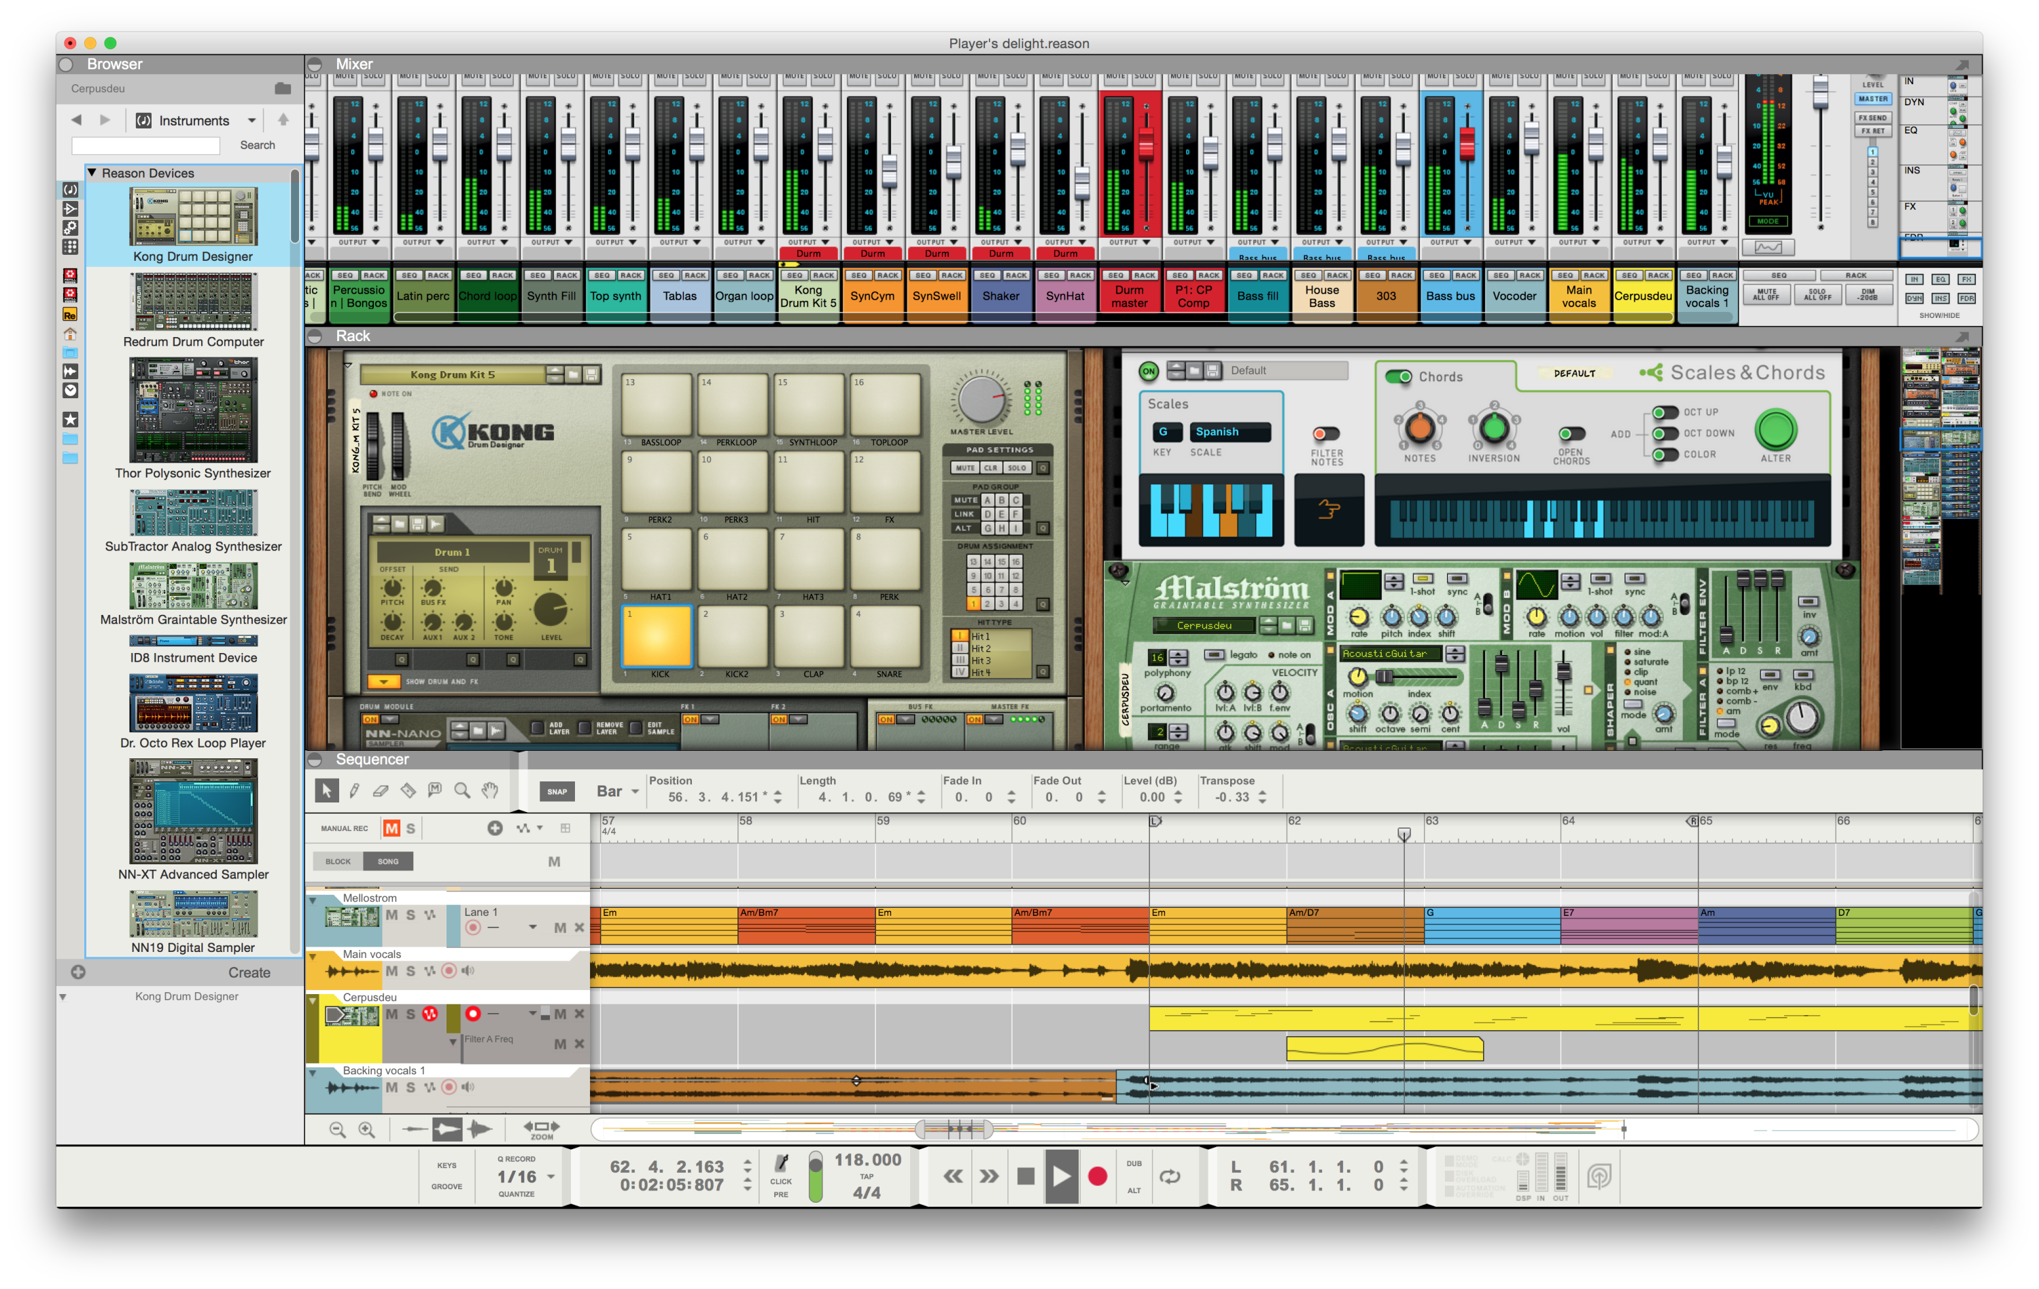Click the zoom out magnifier below tracks
This screenshot has height=1289, width=2039.
point(337,1129)
